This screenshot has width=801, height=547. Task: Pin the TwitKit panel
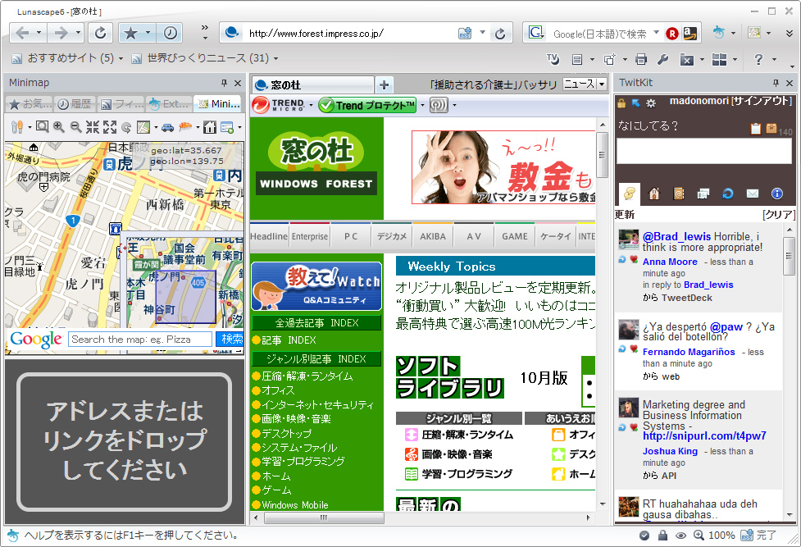click(x=776, y=83)
